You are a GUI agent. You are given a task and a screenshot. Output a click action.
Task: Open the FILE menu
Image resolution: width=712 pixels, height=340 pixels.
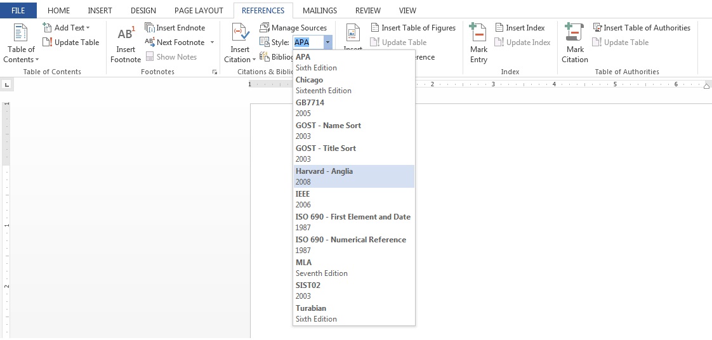[18, 11]
